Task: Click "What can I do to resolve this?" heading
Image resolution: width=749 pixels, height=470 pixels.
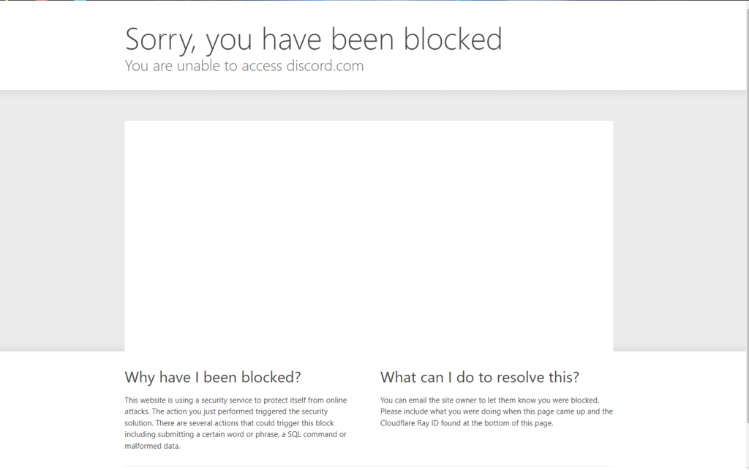Action: 480,377
